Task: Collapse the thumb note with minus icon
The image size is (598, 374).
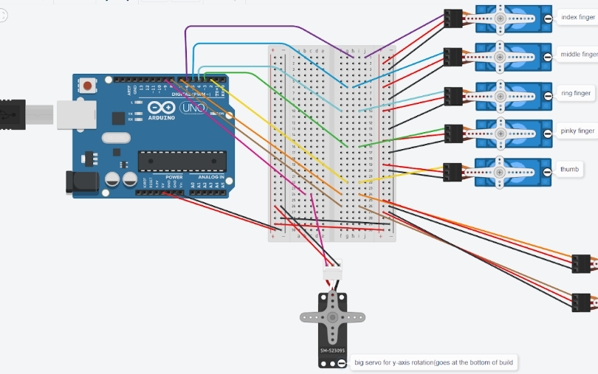Action: click(547, 173)
